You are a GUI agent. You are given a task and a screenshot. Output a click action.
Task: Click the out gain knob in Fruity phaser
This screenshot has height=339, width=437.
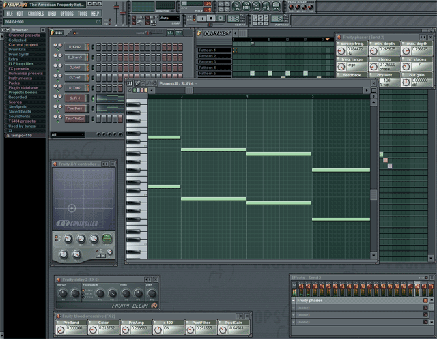(x=406, y=83)
